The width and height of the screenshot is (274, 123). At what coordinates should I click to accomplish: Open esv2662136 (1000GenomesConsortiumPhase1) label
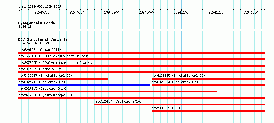coord(55,56)
